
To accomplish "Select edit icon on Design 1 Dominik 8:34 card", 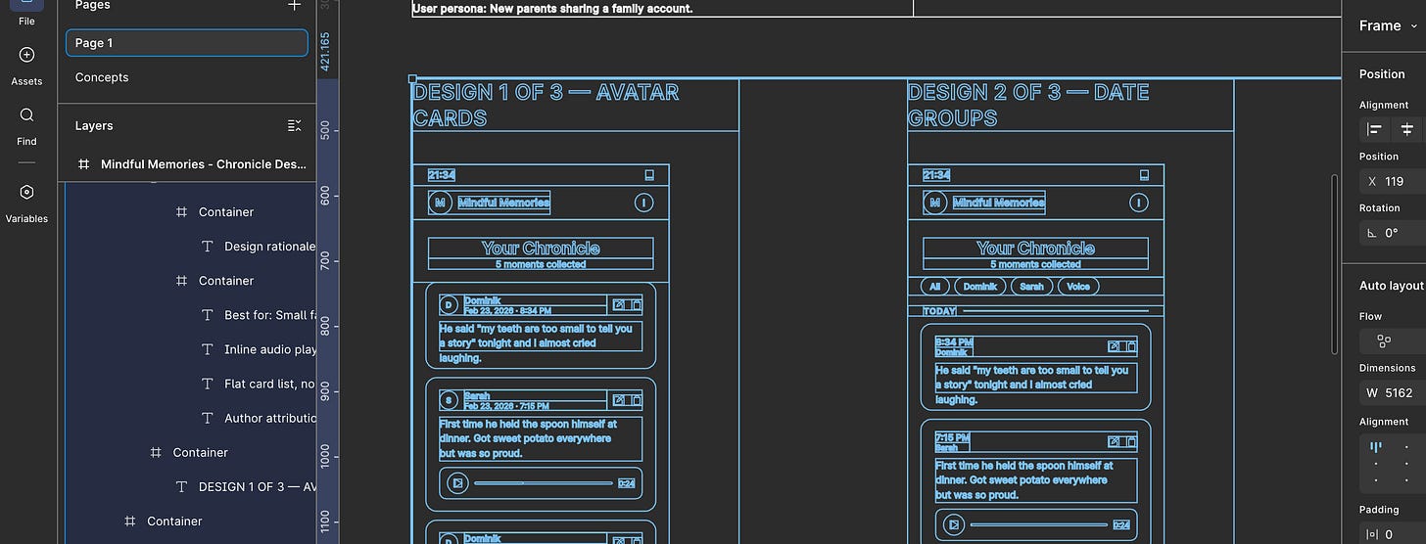I will pyautogui.click(x=618, y=304).
